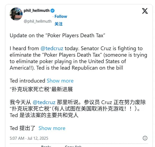
Task: Click the "Ted 是该法案的主要共和党人" line
Action: point(44,115)
